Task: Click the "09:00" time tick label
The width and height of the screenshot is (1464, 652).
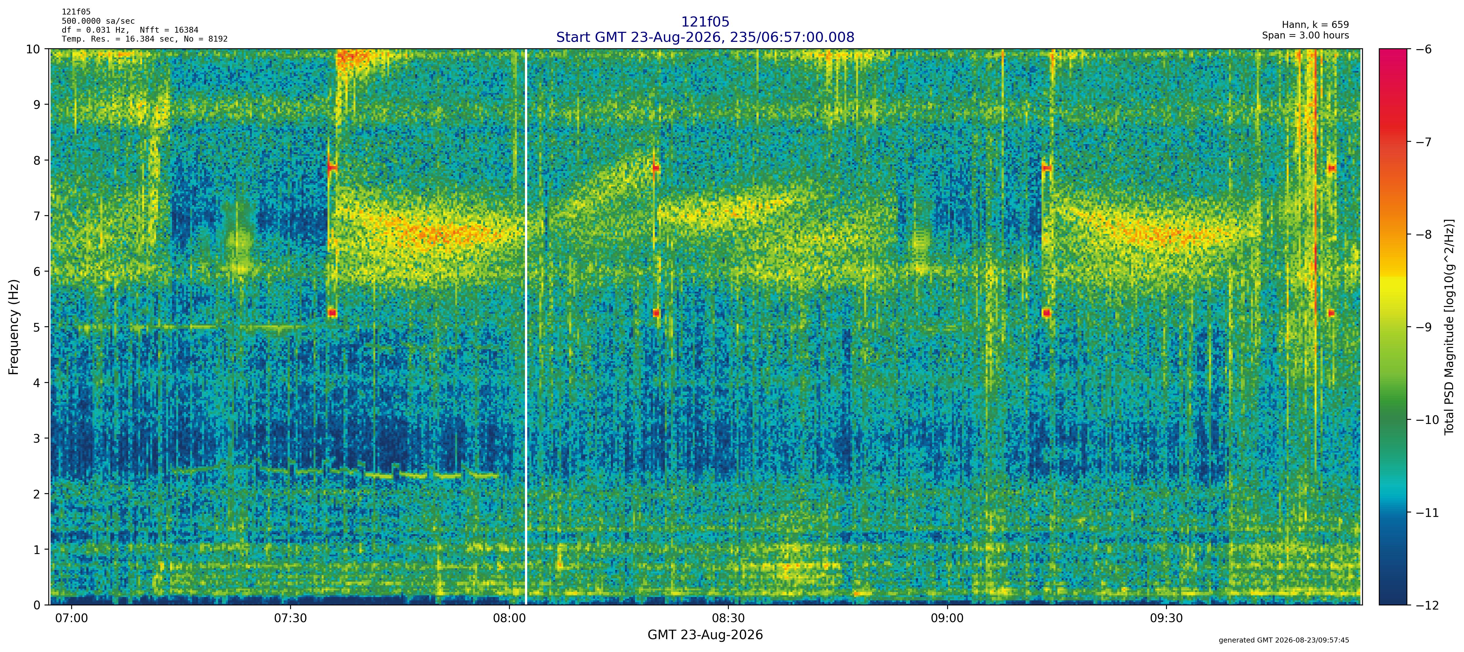Action: coord(947,618)
